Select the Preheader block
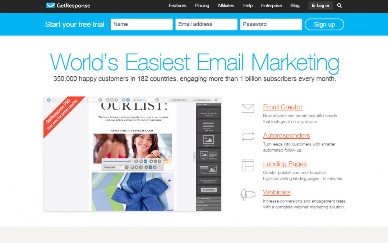 (x=209, y=113)
